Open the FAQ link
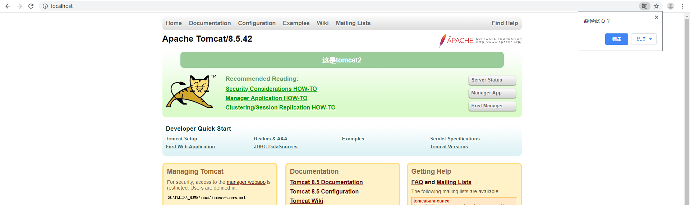This screenshot has height=205, width=690. (x=417, y=182)
